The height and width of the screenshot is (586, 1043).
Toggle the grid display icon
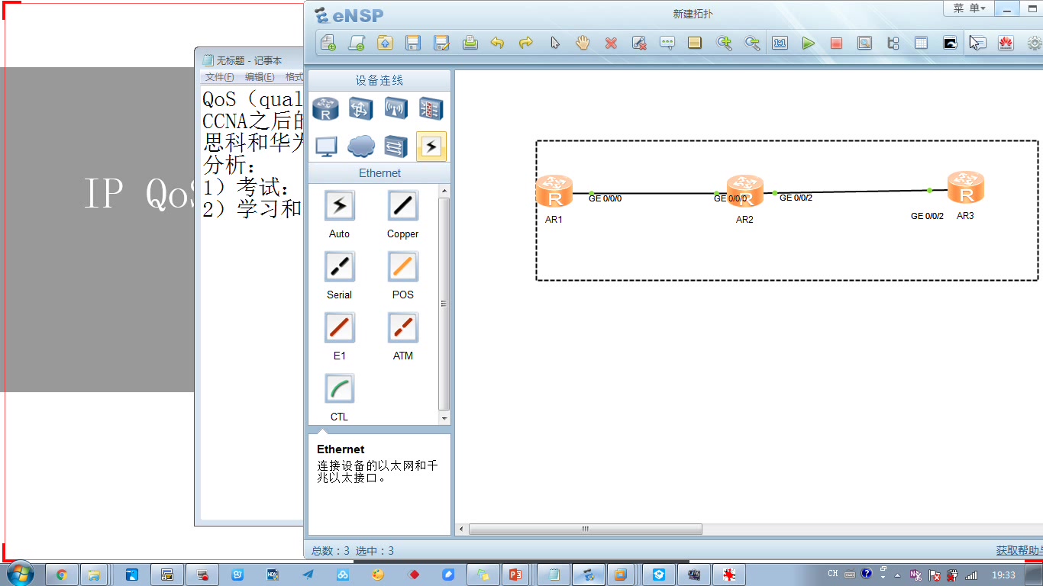tap(921, 43)
